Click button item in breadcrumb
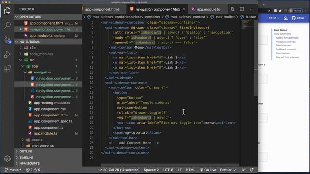 (x=248, y=17)
